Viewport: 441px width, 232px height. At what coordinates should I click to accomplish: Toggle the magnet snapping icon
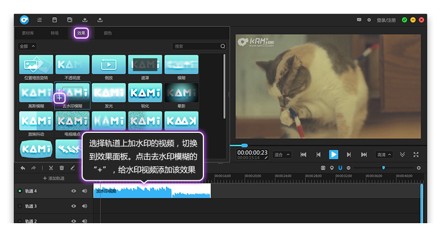pos(340,168)
